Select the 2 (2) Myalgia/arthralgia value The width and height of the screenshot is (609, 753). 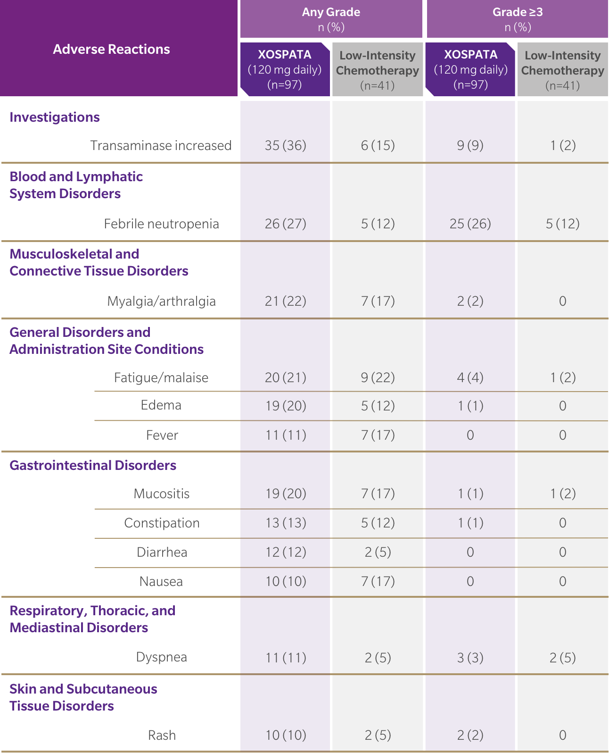coord(470,301)
